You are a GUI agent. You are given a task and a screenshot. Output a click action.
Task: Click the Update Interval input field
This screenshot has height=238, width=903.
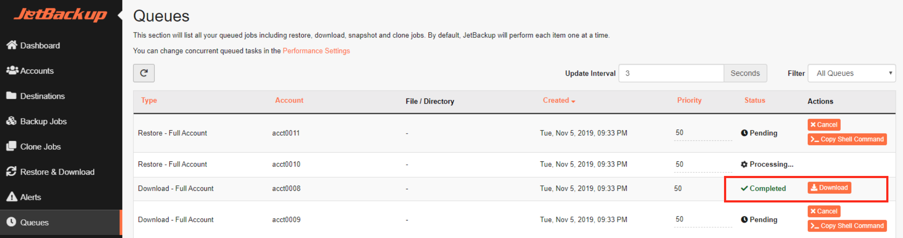point(671,73)
